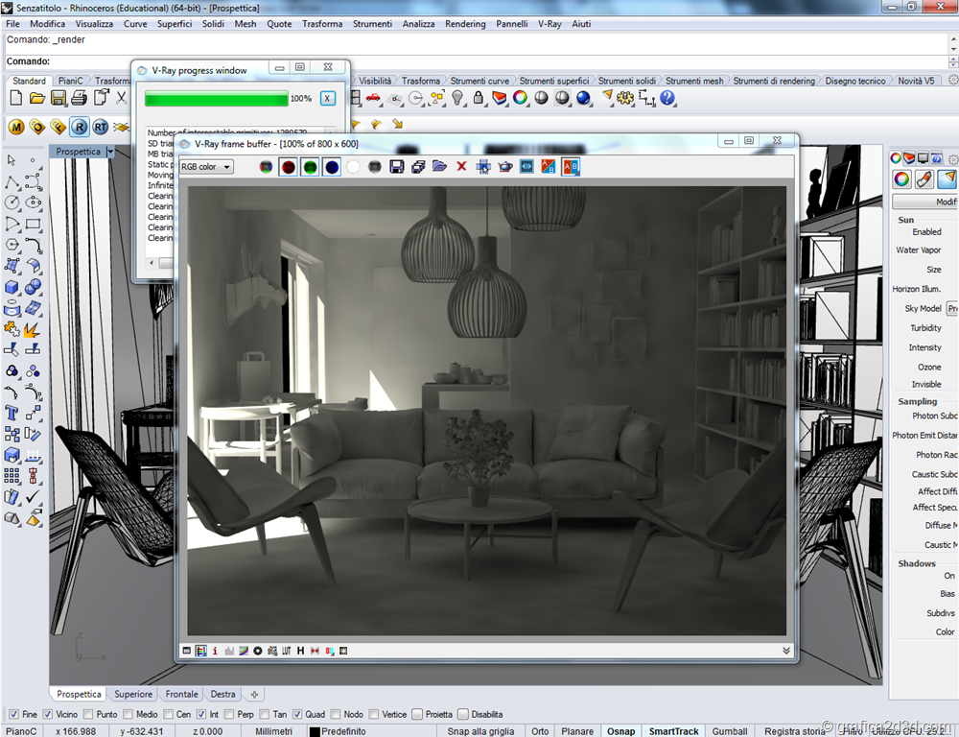
Task: Toggle Osnap in the status bar
Action: coord(620,731)
